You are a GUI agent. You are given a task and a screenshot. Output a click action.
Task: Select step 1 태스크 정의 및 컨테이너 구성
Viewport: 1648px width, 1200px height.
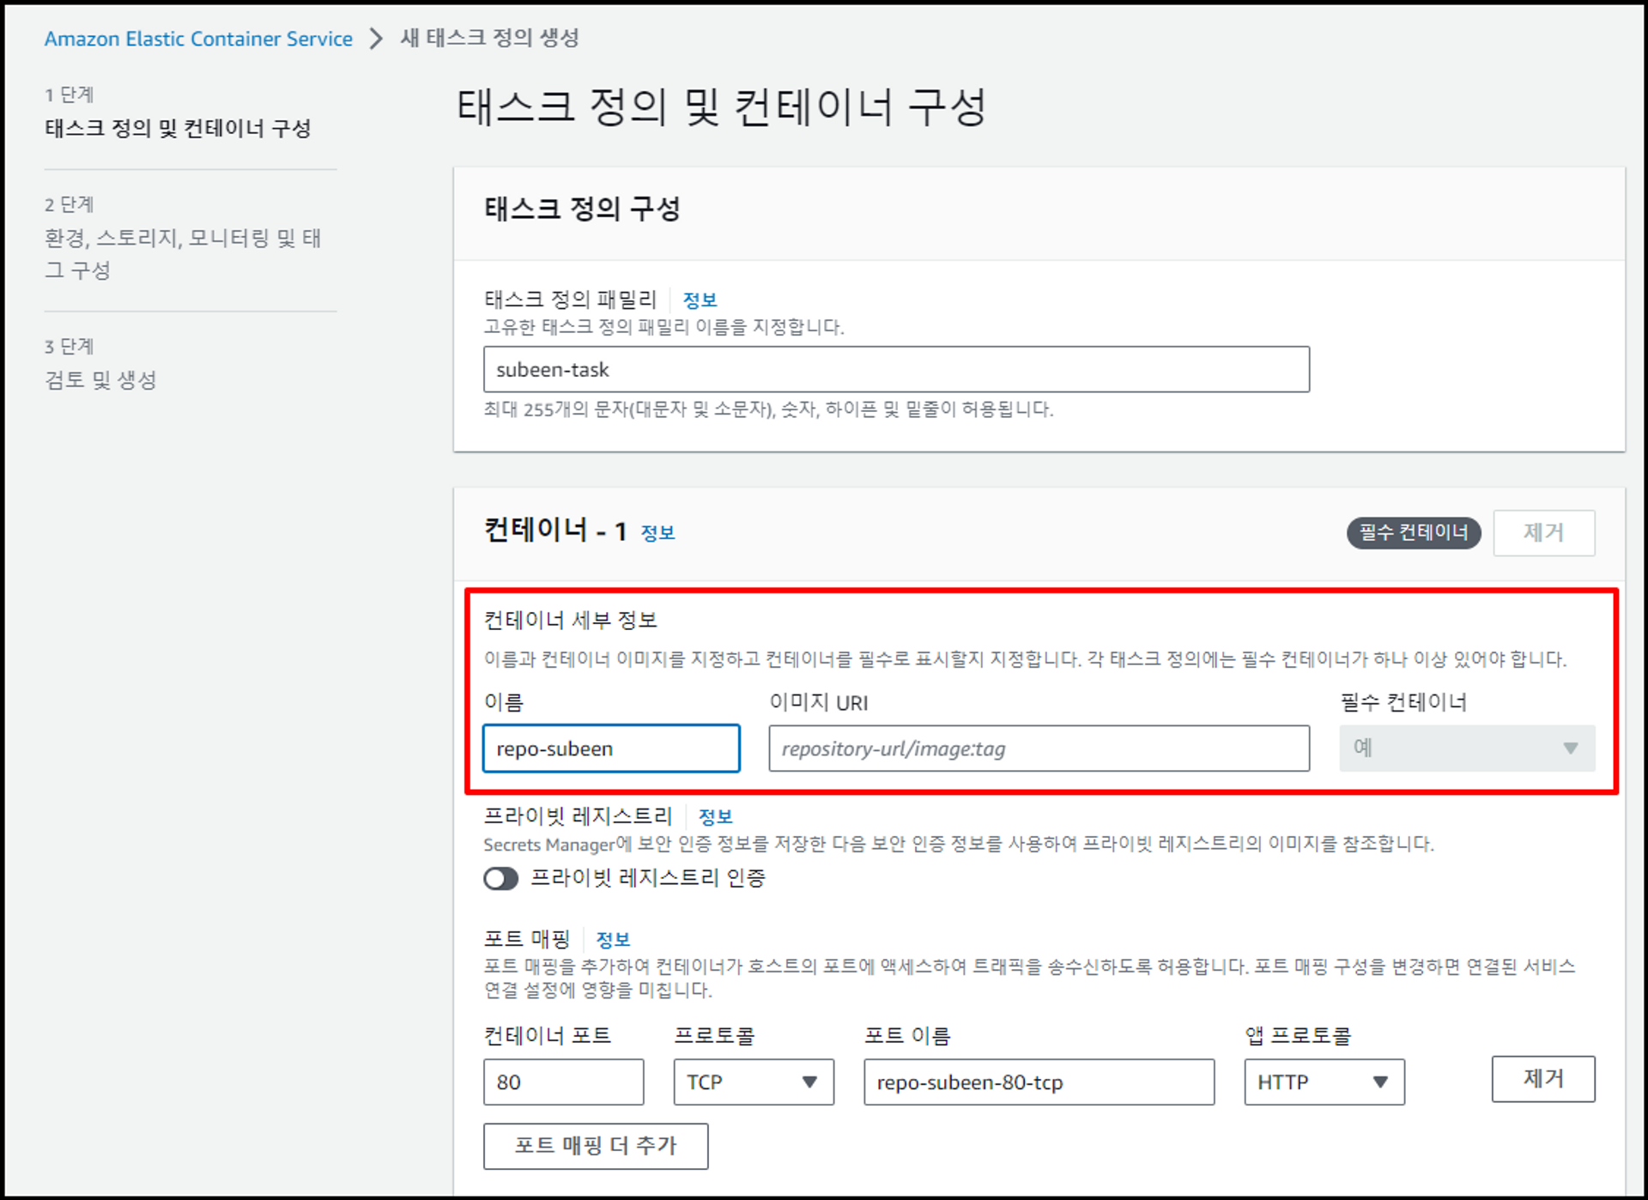[x=178, y=128]
